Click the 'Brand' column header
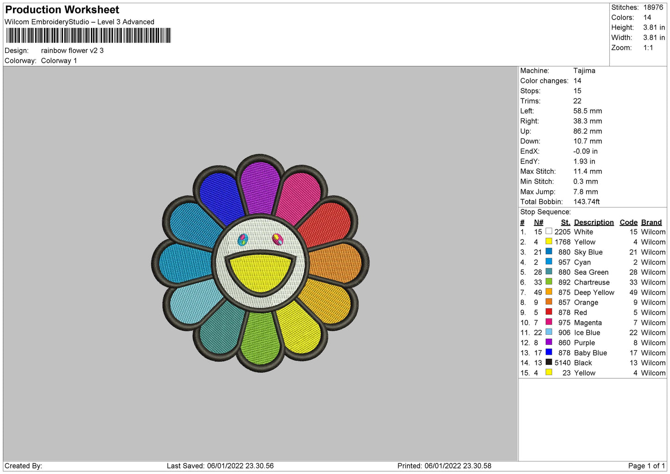This screenshot has height=474, width=670. [x=651, y=222]
